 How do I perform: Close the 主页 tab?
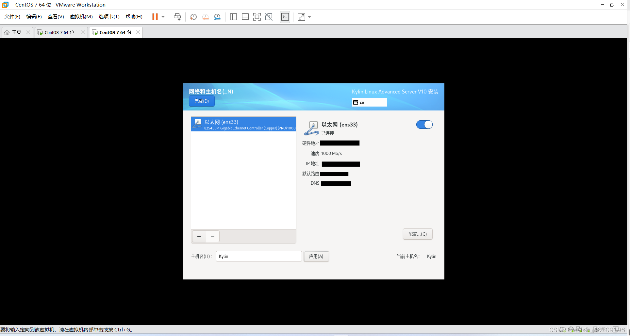click(28, 32)
